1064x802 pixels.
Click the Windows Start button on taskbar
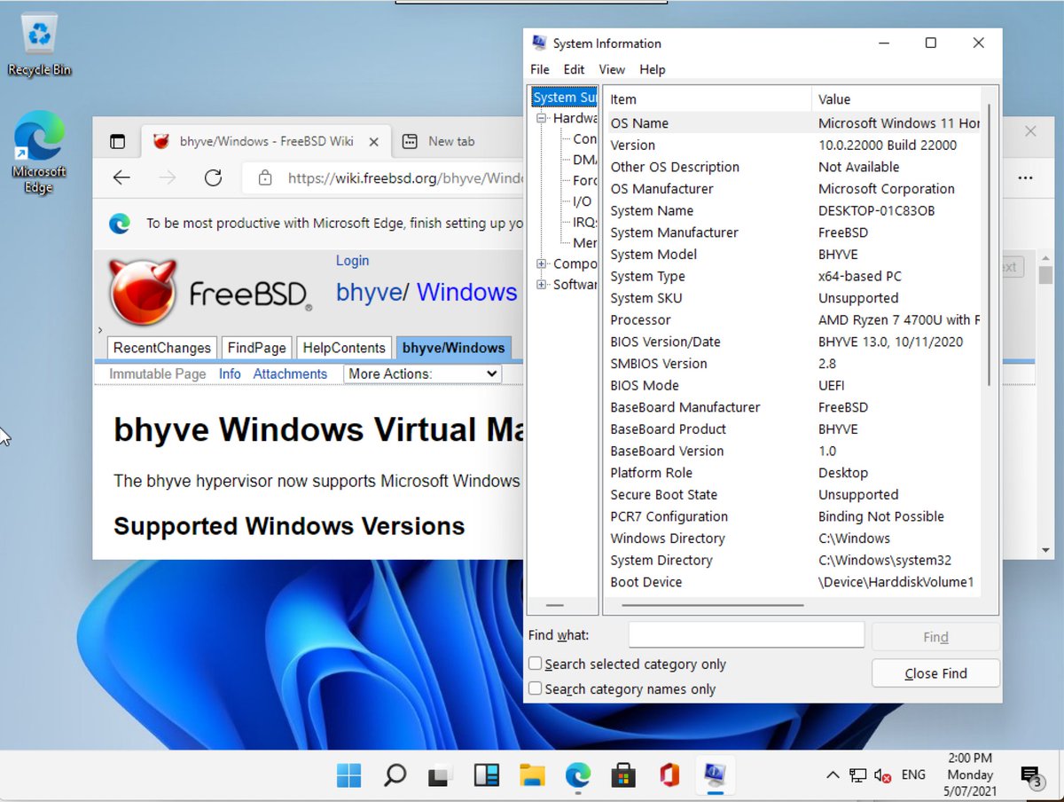tap(348, 775)
